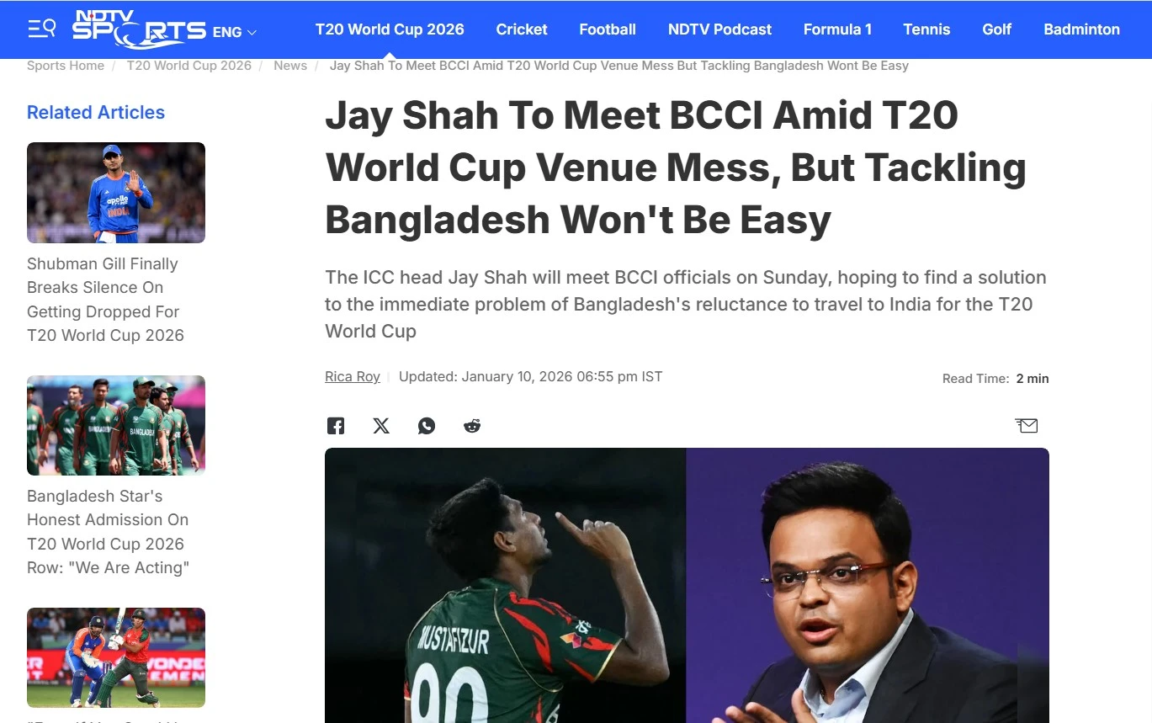
Task: Open the Shubman Gill article thumbnail
Action: (x=116, y=193)
